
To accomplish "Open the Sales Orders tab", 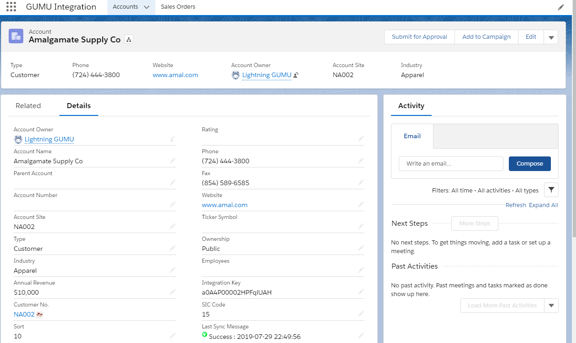I will [178, 7].
